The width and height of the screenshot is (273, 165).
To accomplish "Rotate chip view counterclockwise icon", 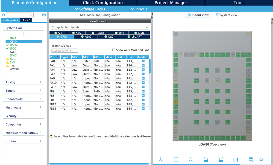I will (x=221, y=160).
